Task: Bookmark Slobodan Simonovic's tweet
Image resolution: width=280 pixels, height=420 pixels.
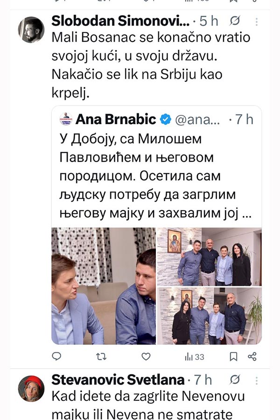Action: click(x=234, y=357)
